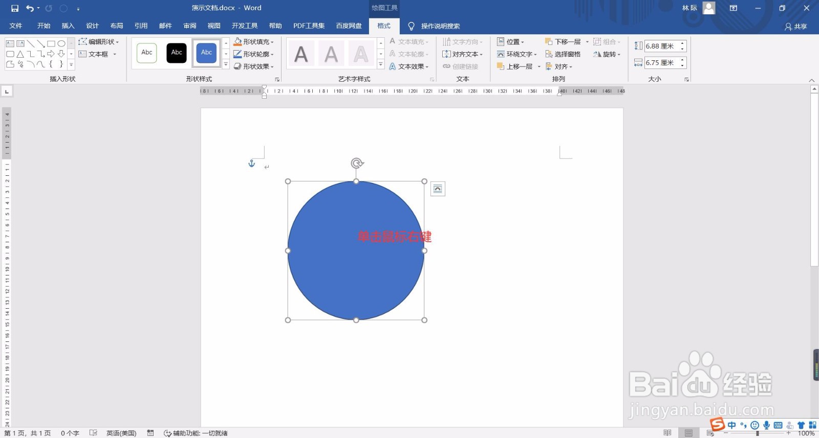Viewport: 819px width, 438px height.
Task: Choose the rounded rectangle shape
Action: 10,54
